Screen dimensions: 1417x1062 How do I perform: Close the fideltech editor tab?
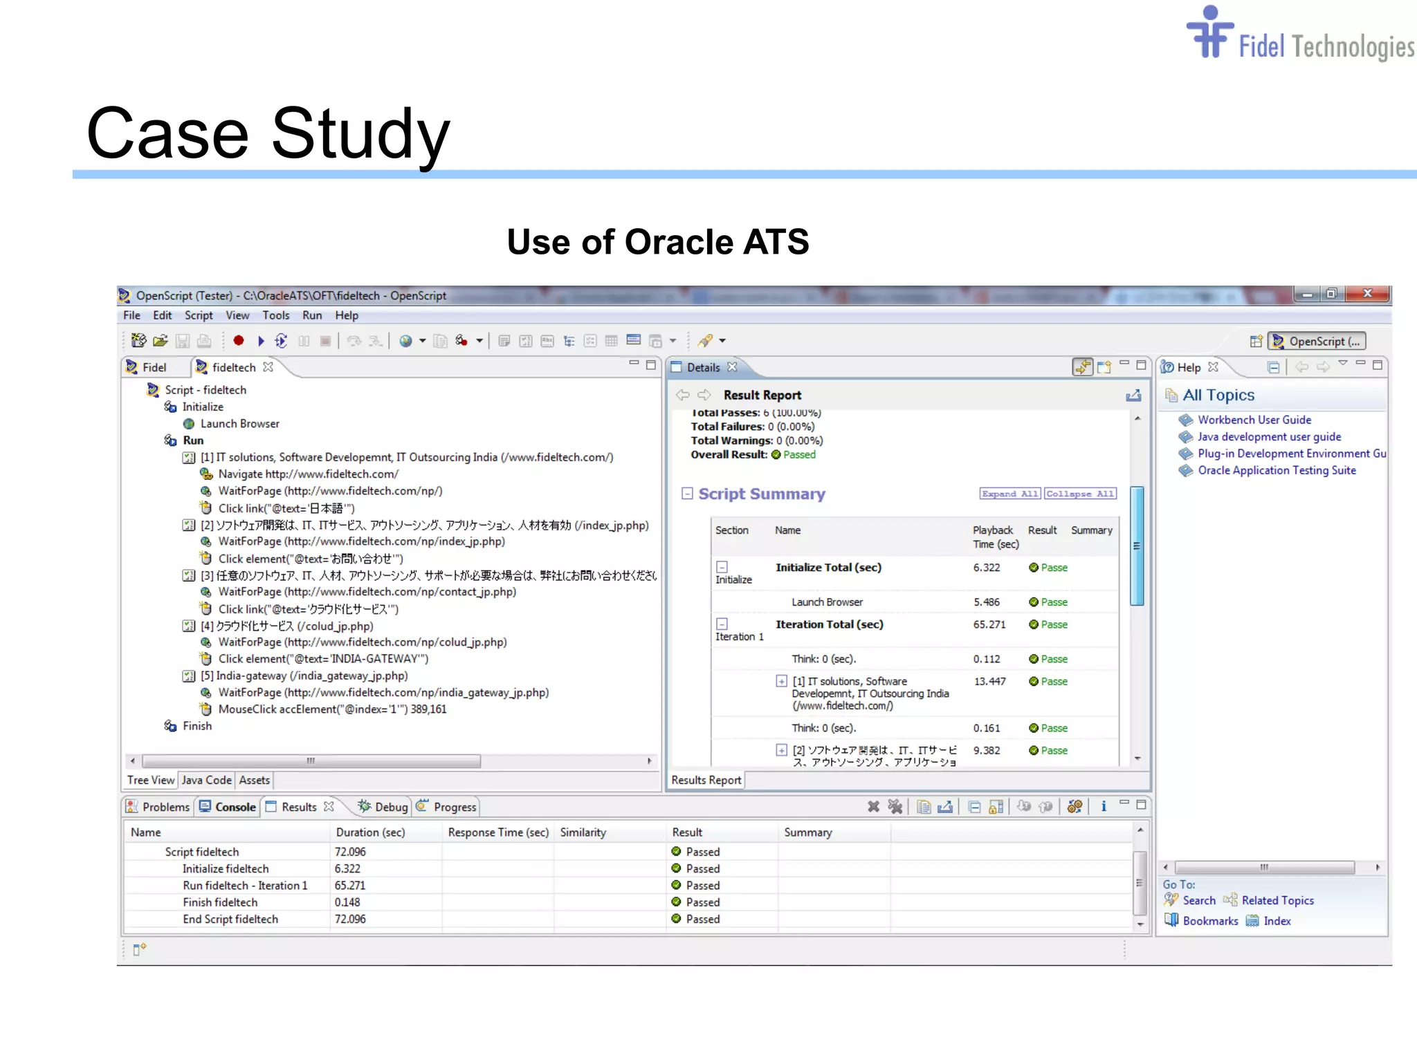tap(268, 367)
